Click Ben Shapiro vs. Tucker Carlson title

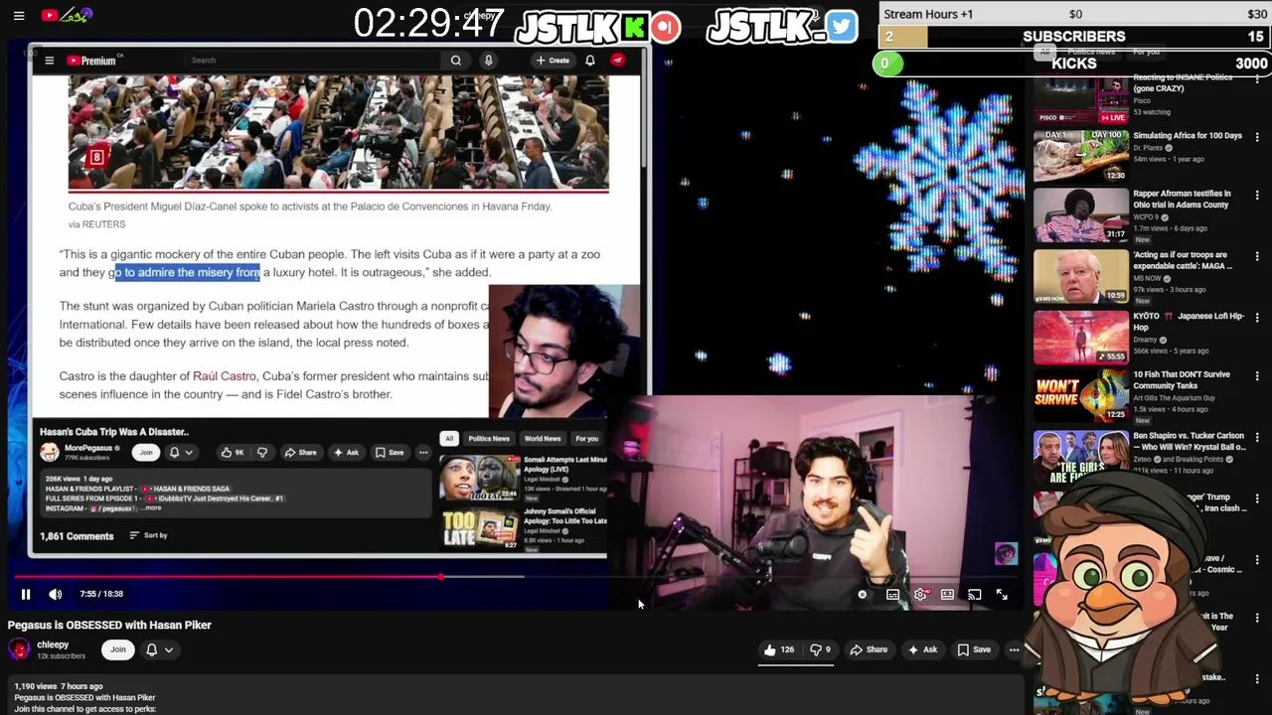click(x=1189, y=441)
